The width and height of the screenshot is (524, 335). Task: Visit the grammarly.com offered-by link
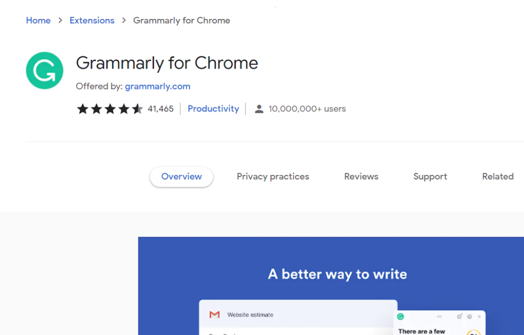[x=157, y=86]
